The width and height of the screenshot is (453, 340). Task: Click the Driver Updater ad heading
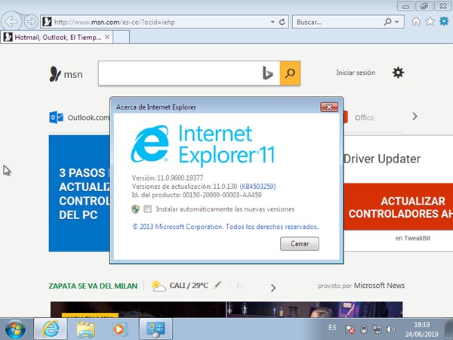tap(382, 159)
